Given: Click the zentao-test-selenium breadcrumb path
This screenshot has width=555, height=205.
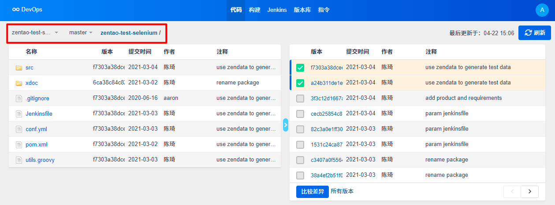Looking at the screenshot, I should tap(129, 33).
